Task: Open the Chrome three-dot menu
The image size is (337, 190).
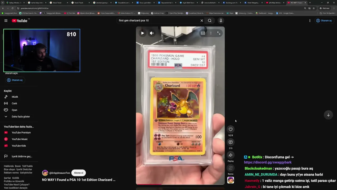Action: coord(334,8)
